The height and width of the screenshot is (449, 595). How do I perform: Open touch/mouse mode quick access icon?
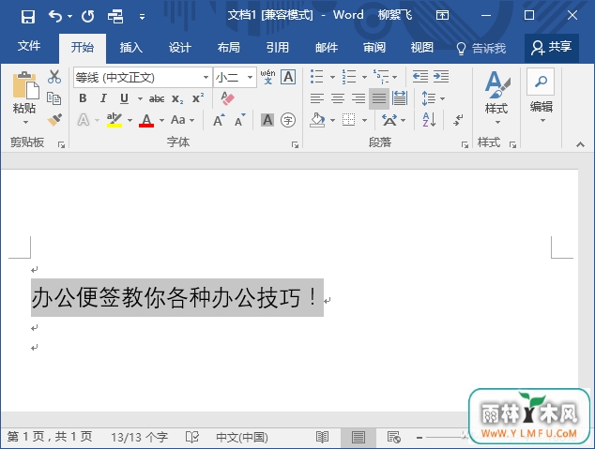point(115,16)
